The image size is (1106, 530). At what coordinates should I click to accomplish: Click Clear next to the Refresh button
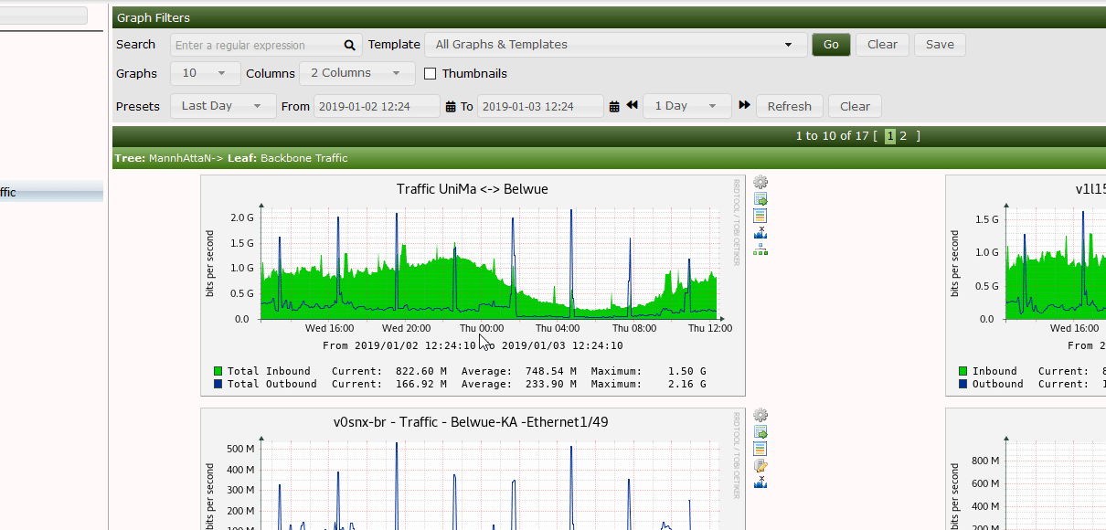tap(855, 106)
